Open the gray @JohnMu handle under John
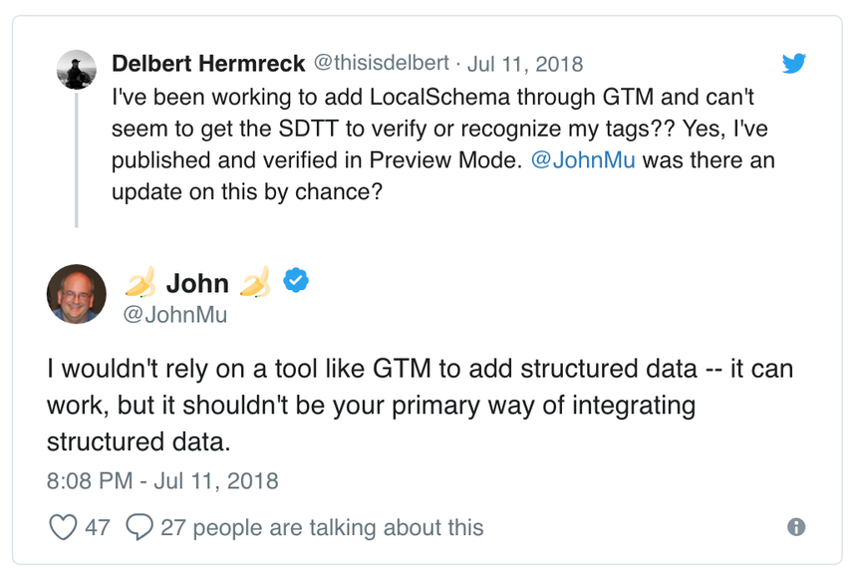Screen dimensions: 853x575 [174, 315]
